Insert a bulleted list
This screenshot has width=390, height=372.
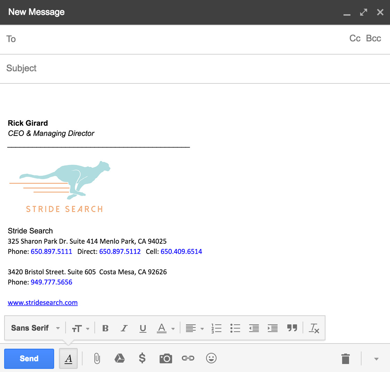(235, 329)
